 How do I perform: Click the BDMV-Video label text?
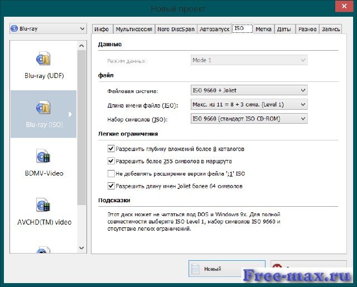point(44,173)
